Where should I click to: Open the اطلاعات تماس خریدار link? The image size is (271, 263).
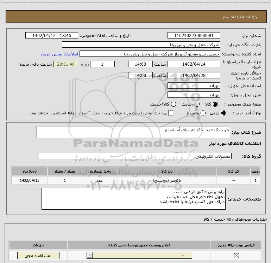[59, 54]
